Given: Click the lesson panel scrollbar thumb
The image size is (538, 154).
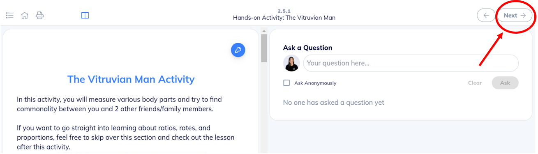Looking at the screenshot, I should tap(264, 48).
